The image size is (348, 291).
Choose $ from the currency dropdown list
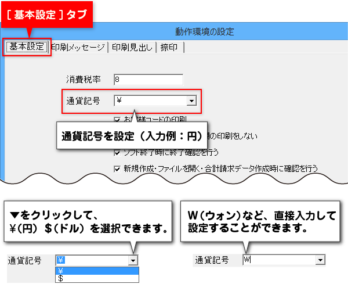click(97, 278)
